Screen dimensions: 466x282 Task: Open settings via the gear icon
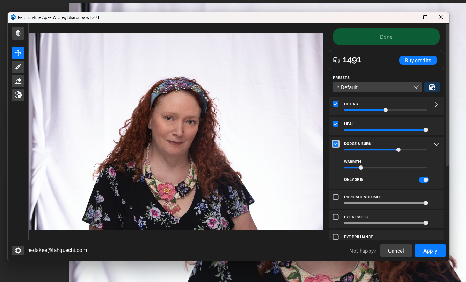(x=18, y=251)
